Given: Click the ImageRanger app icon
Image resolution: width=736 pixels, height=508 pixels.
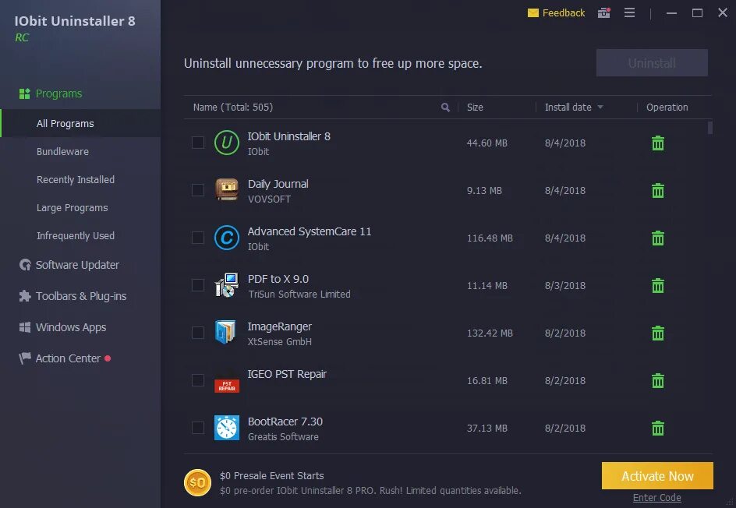Looking at the screenshot, I should [x=226, y=332].
